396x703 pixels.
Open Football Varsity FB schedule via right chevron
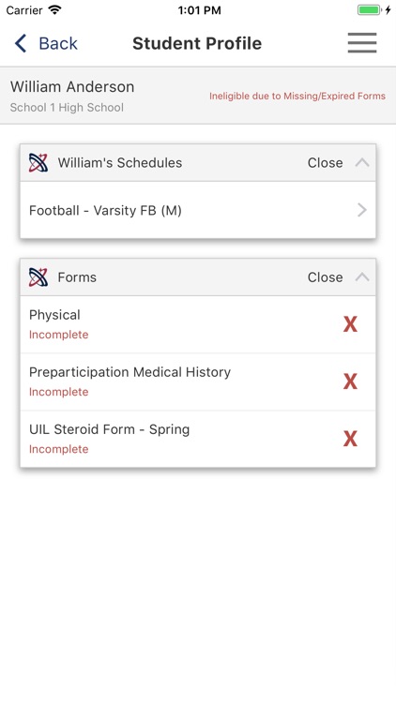(362, 210)
